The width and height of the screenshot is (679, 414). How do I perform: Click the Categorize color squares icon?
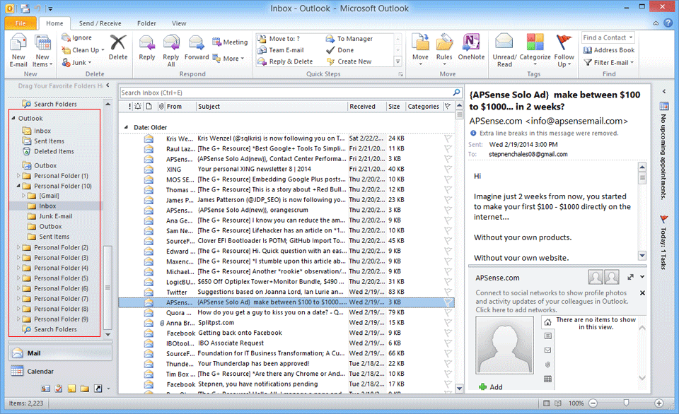click(535, 43)
